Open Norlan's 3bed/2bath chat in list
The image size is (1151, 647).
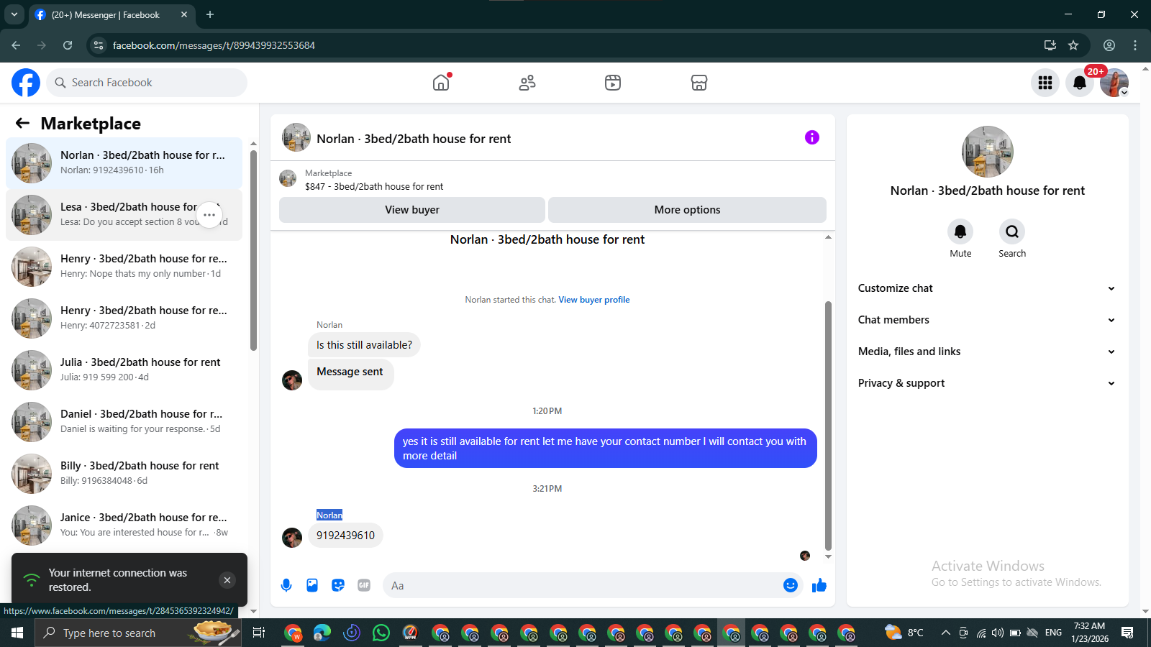click(x=124, y=163)
